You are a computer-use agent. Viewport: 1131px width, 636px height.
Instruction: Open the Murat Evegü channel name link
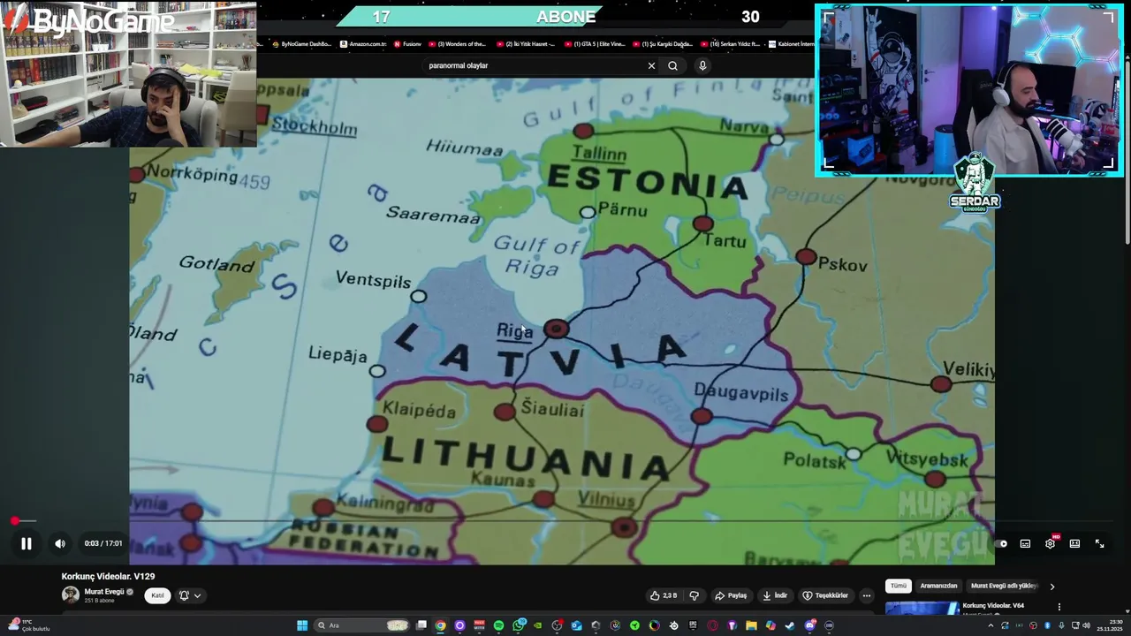[x=104, y=592]
